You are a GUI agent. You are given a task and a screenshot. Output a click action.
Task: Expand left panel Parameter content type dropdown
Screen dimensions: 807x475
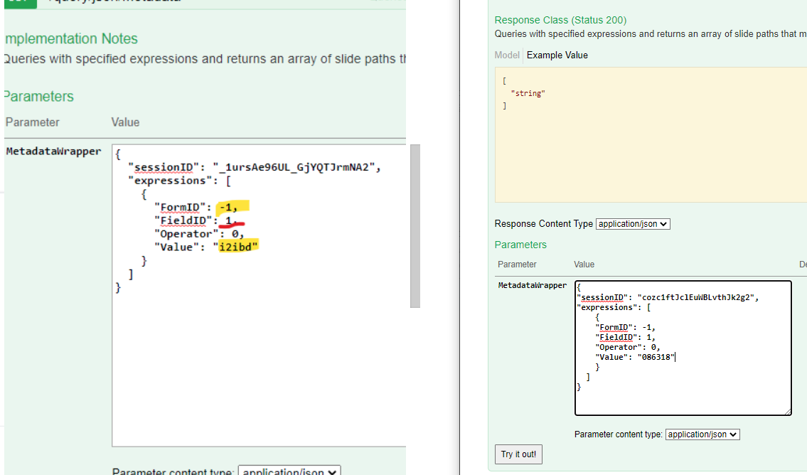tap(289, 471)
